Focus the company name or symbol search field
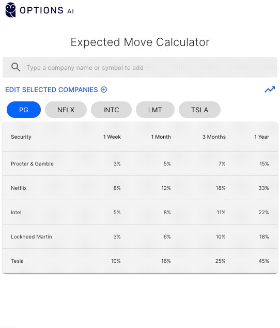Image resolution: width=280 pixels, height=328 pixels. point(140,67)
